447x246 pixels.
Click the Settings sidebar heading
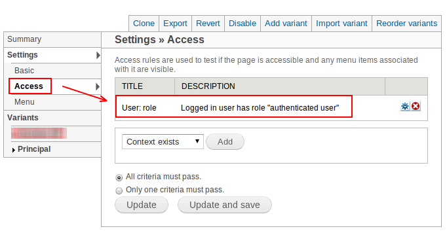point(22,55)
